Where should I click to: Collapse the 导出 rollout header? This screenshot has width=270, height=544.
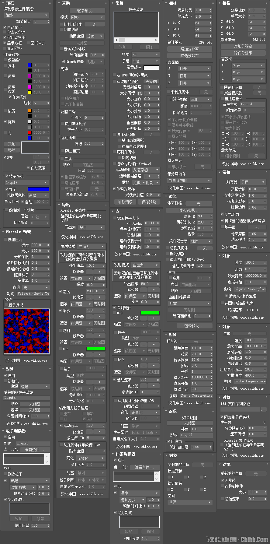coord(66,205)
